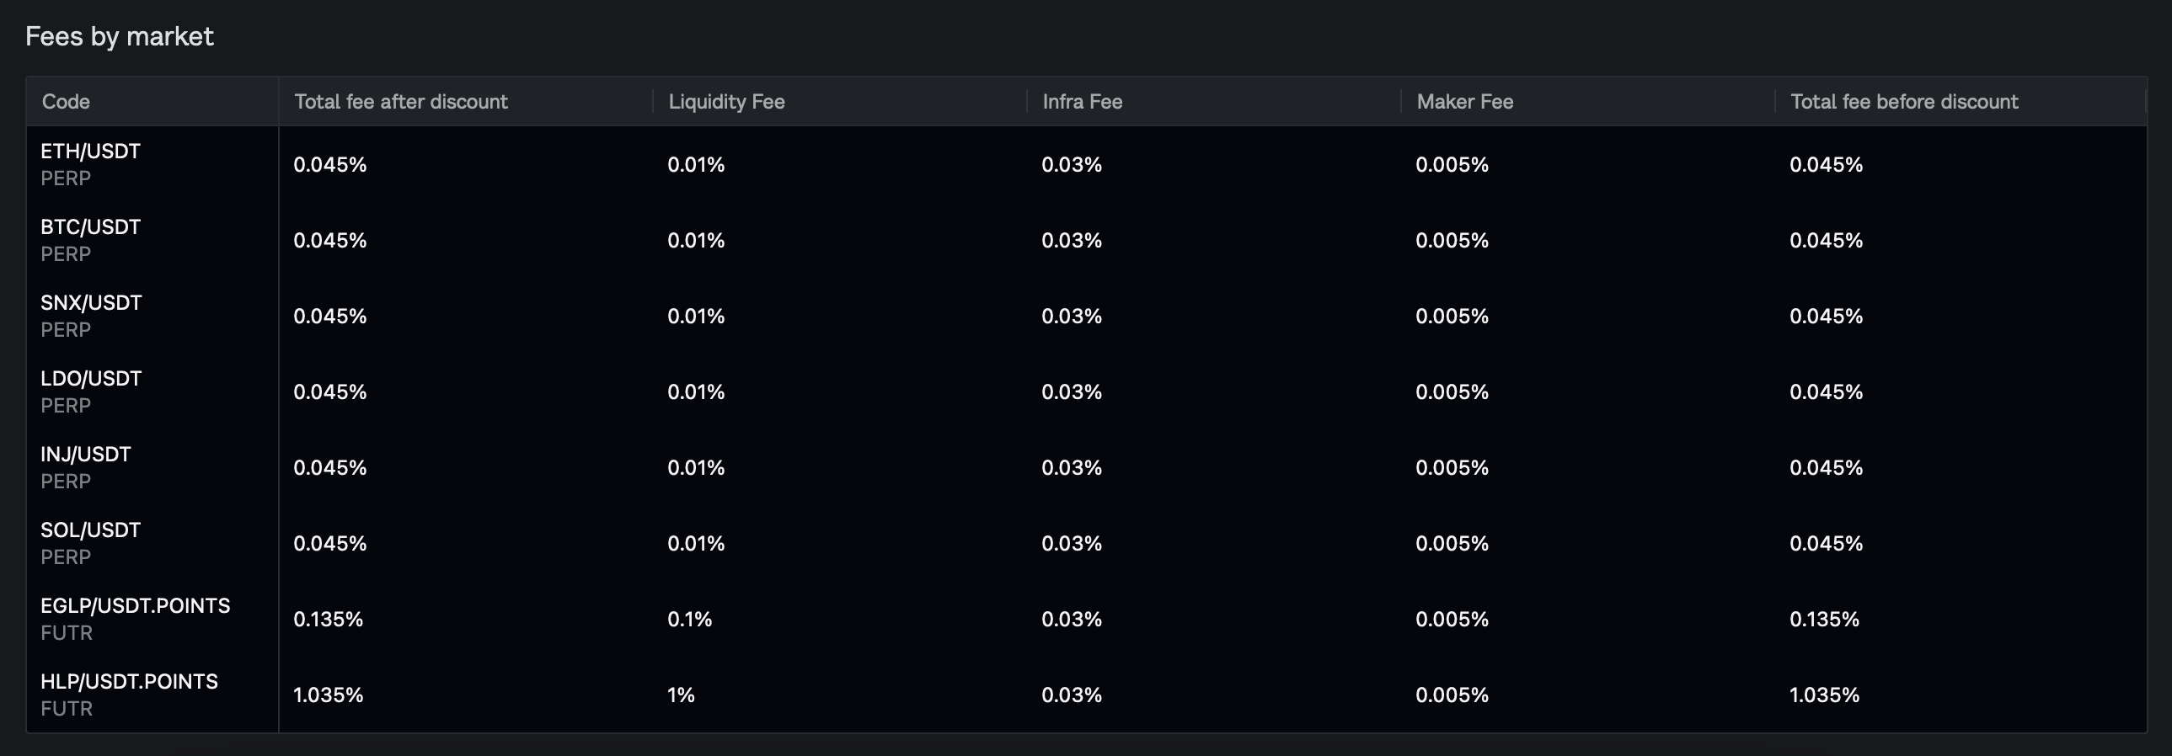Image resolution: width=2172 pixels, height=756 pixels.
Task: Click BTC/USDT liquidity fee 0.01% cell
Action: click(696, 241)
